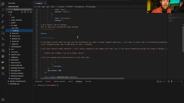Click the chat breadcrumb segment
Viewport: 184px width, 103px height.
(x=52, y=7)
